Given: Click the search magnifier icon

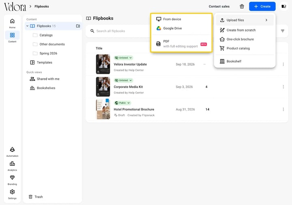Looking at the screenshot, I should 92,31.
